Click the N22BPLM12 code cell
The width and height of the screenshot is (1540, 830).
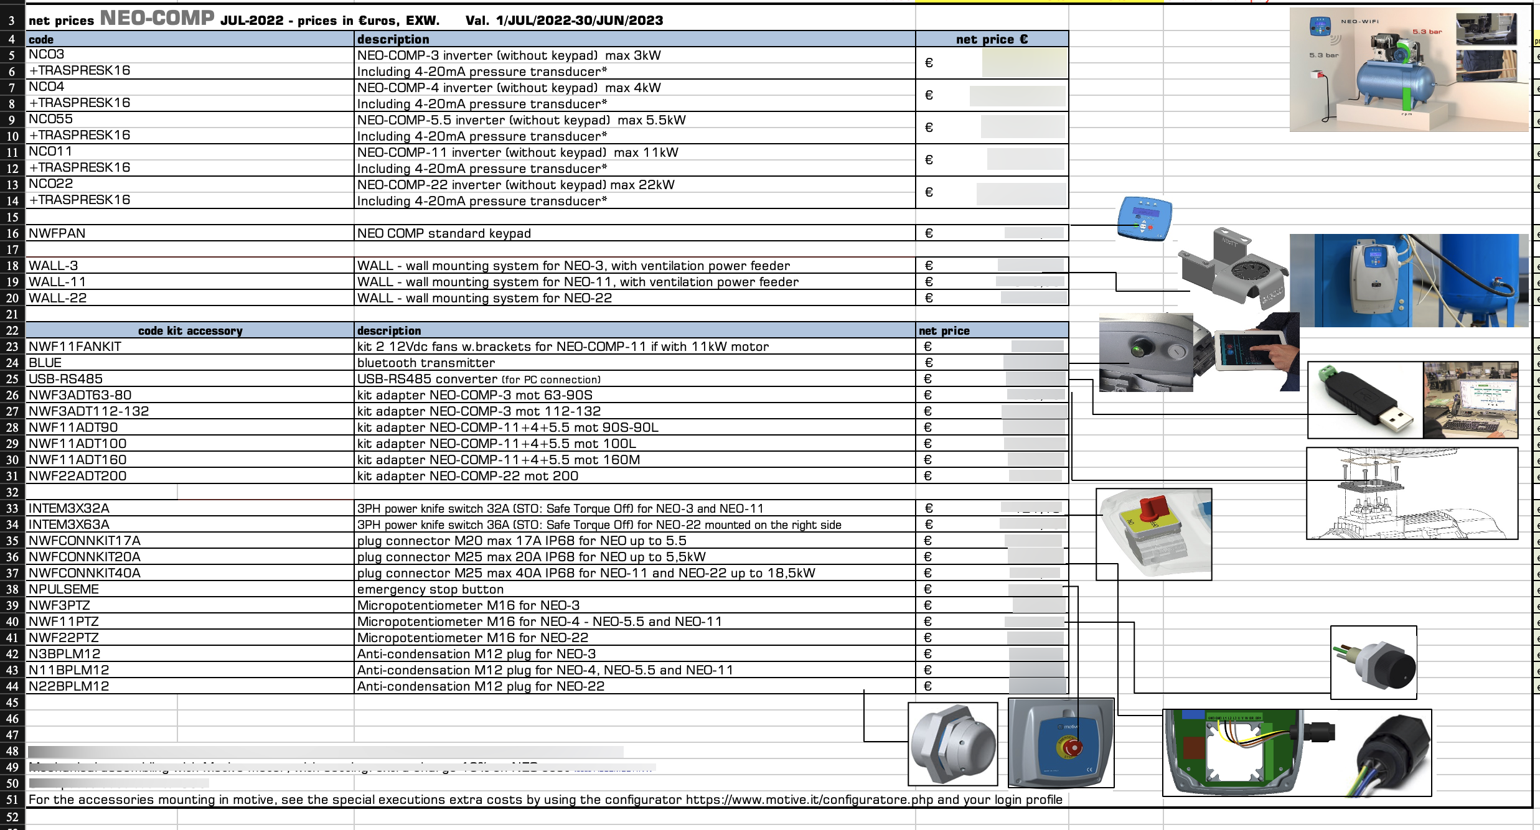pos(190,686)
